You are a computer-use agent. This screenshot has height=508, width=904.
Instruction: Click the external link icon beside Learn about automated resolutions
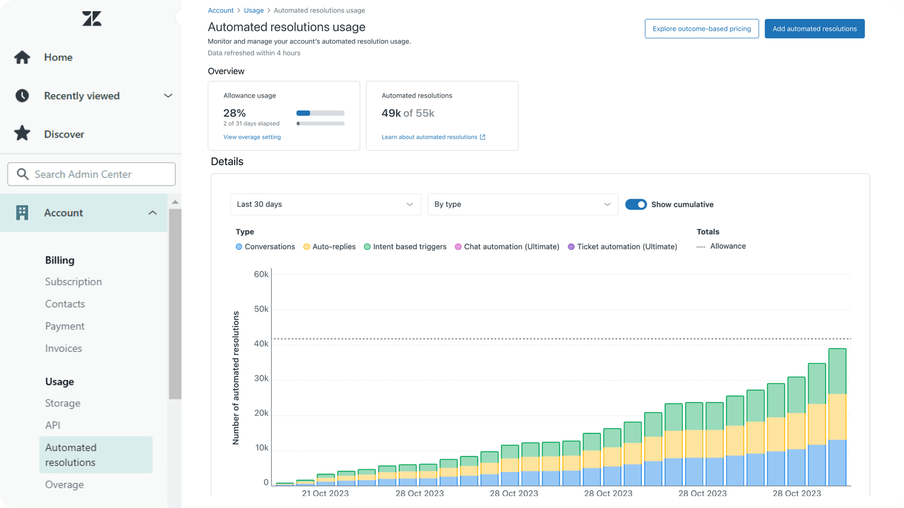coord(483,137)
